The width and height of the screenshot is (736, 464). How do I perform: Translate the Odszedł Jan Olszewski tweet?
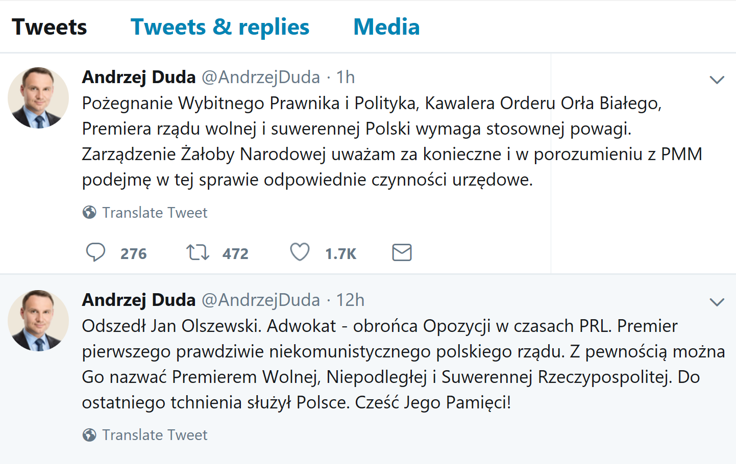click(155, 435)
